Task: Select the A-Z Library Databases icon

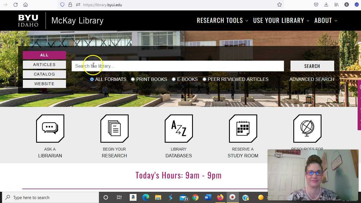Action: [179, 128]
